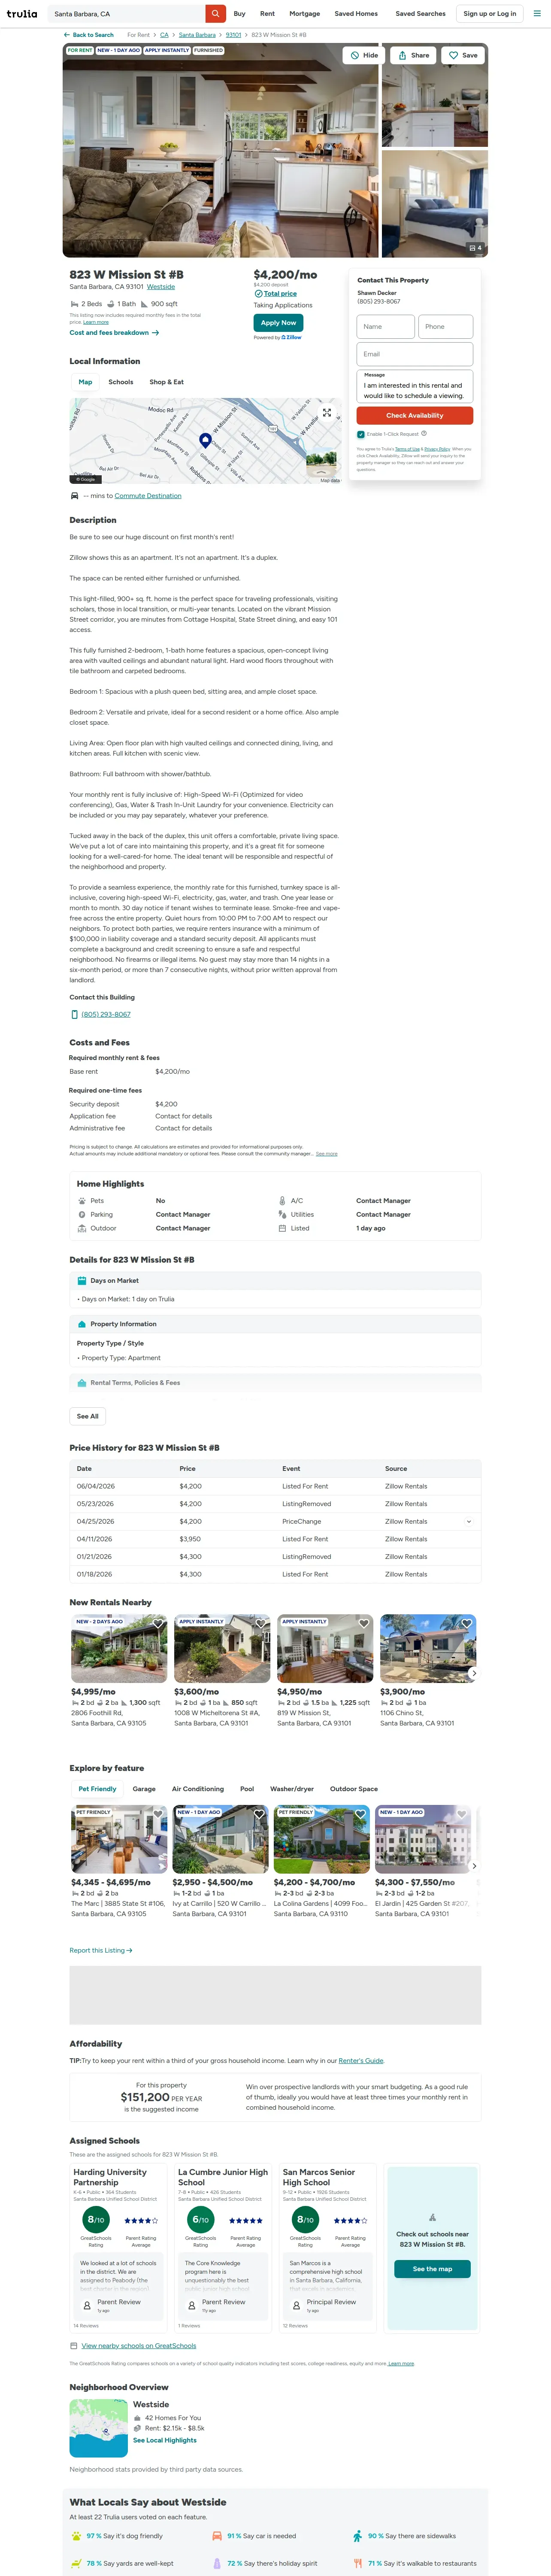Expand the Cost and fees breakdown
551x2576 pixels.
click(114, 333)
